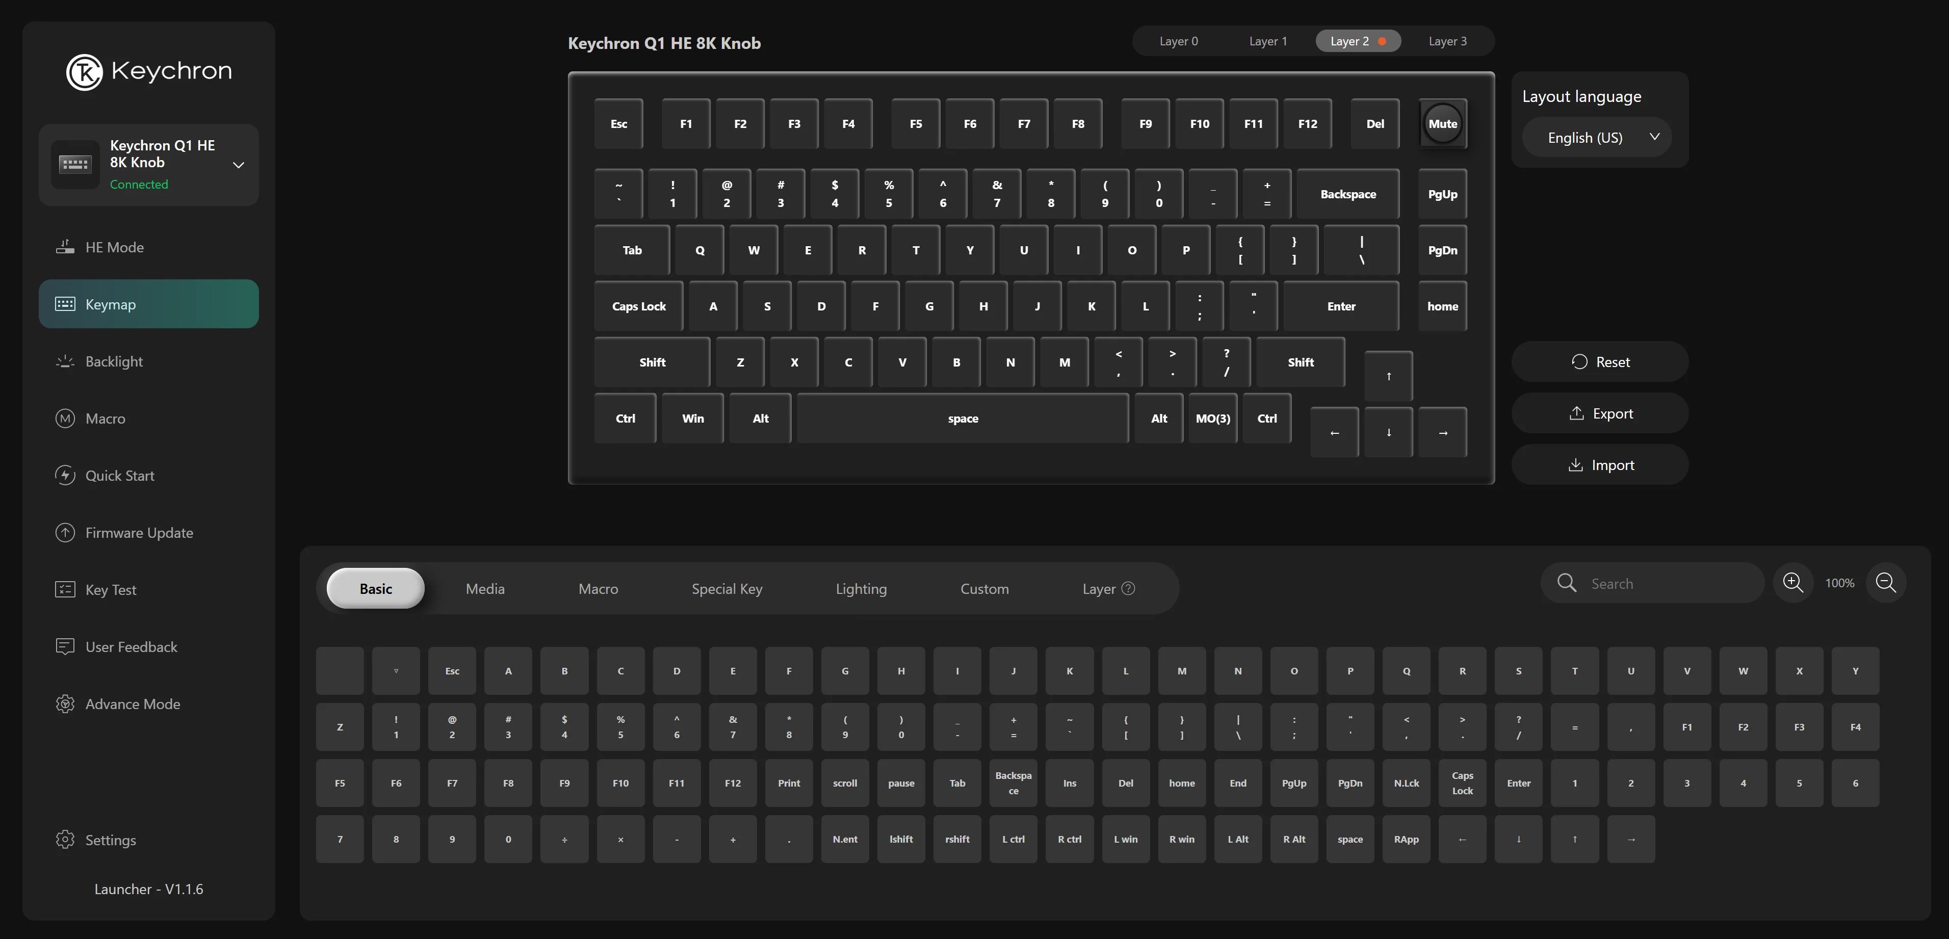Reset the current keymap
This screenshot has width=1949, height=939.
click(1599, 361)
